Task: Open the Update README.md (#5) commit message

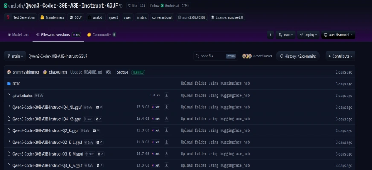Action: 91,72
